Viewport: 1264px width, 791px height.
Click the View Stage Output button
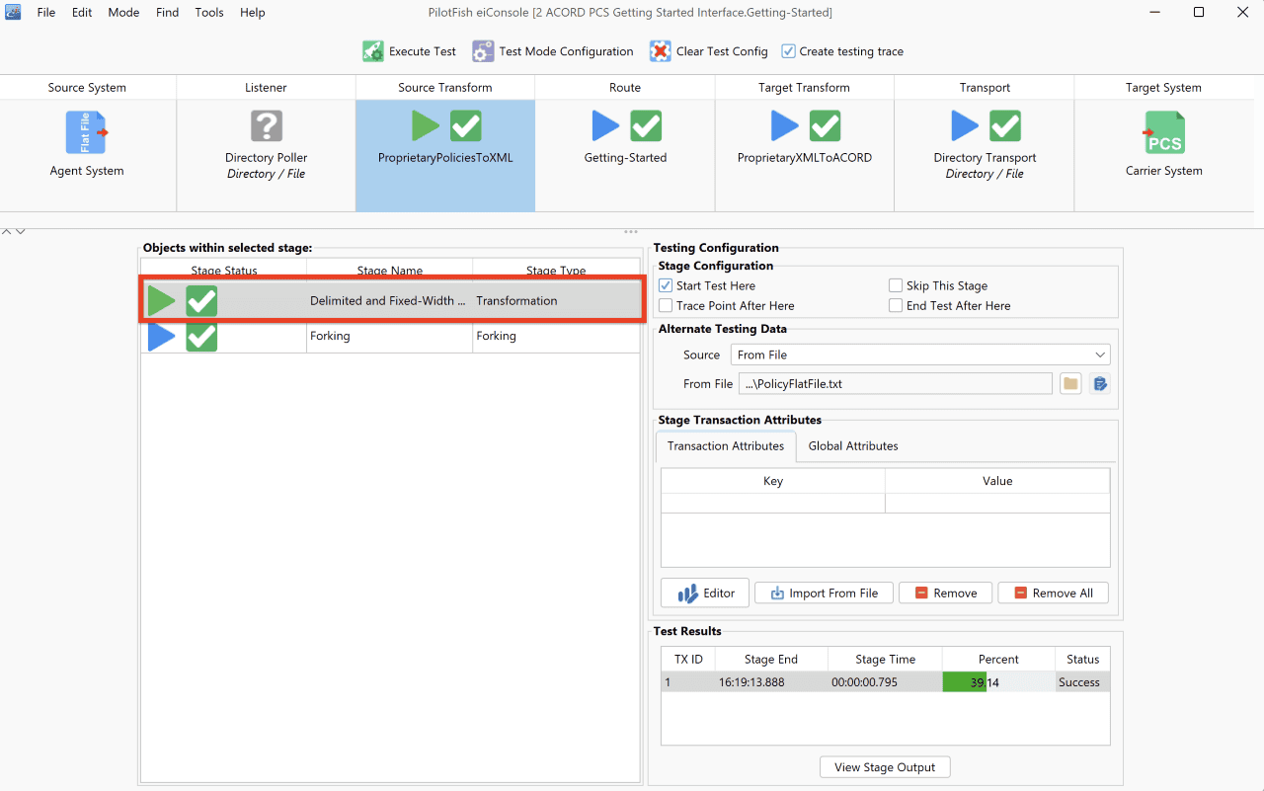(x=885, y=767)
